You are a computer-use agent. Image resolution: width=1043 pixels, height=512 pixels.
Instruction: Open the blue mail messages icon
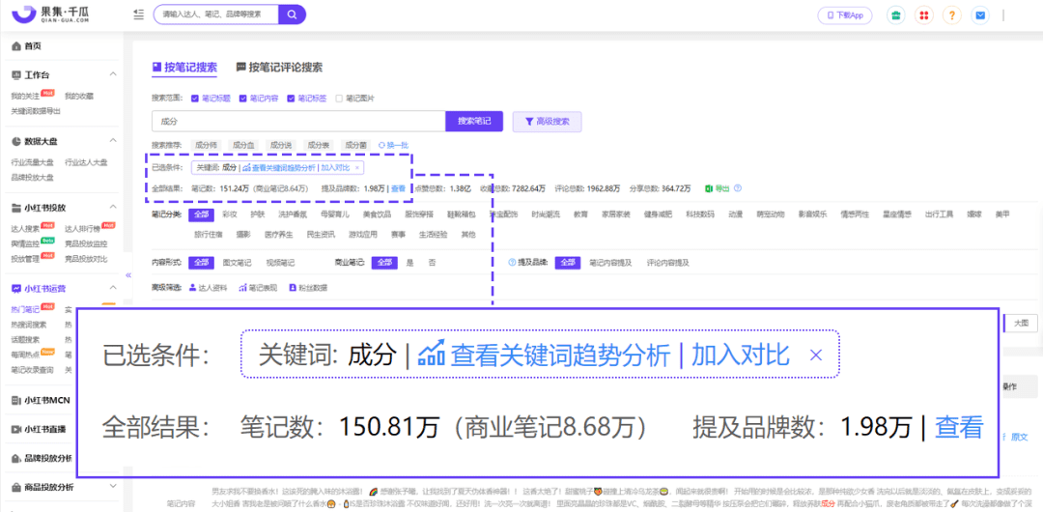[980, 15]
